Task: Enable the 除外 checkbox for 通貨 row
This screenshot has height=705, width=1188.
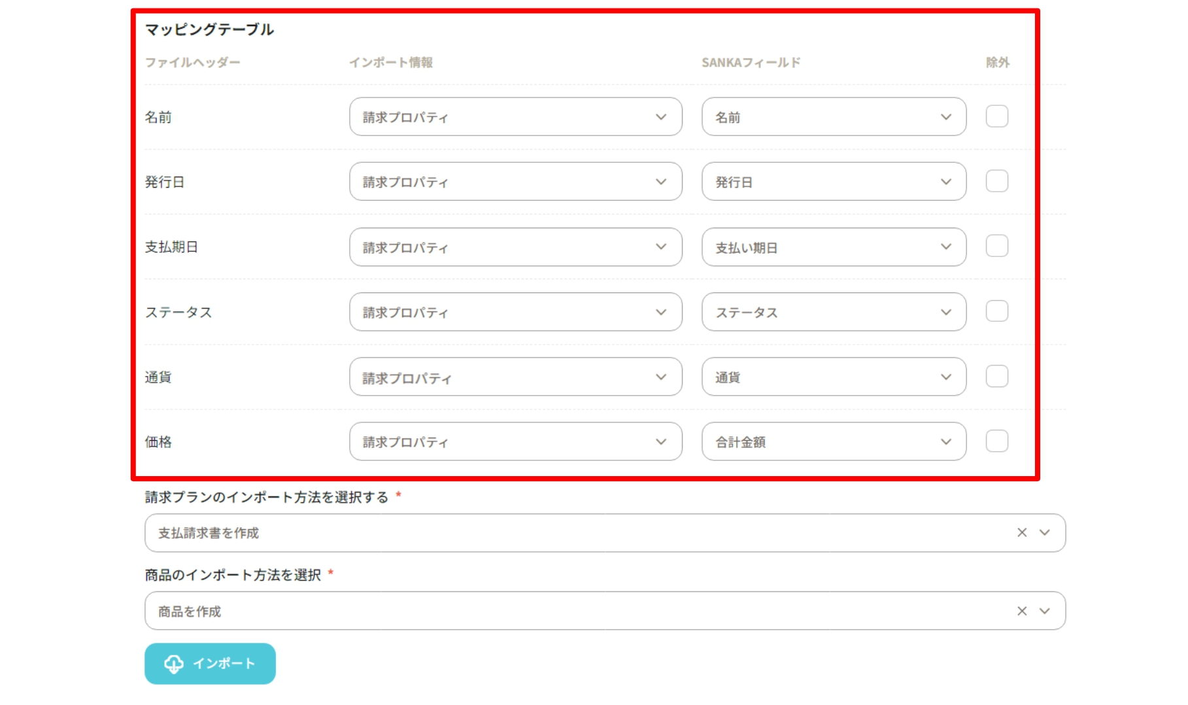Action: click(996, 376)
